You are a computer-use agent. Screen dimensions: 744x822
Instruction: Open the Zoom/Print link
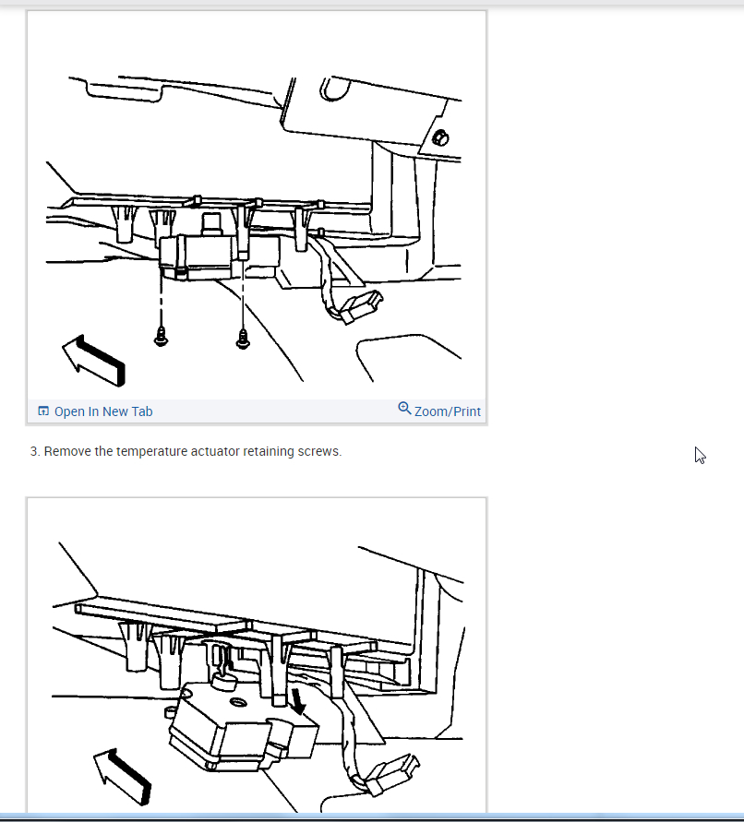448,411
